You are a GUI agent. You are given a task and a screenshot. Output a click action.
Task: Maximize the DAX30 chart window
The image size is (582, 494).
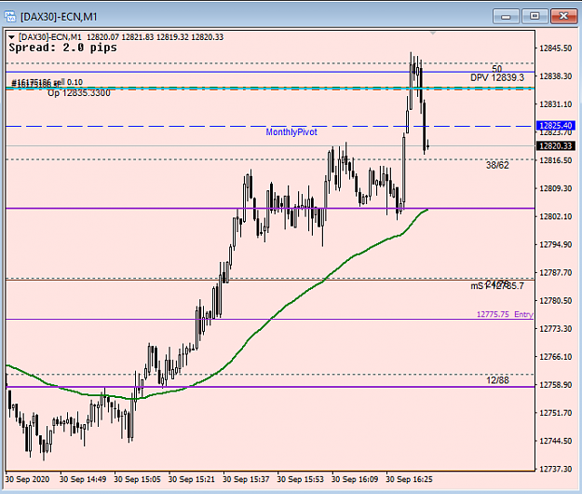coord(535,17)
